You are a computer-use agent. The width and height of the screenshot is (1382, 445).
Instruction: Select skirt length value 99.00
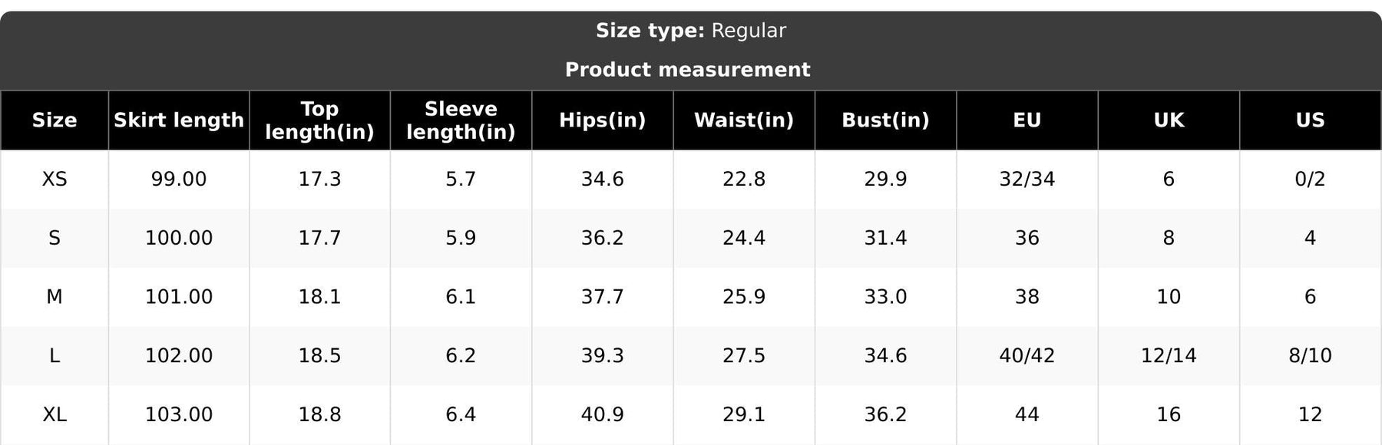click(179, 179)
